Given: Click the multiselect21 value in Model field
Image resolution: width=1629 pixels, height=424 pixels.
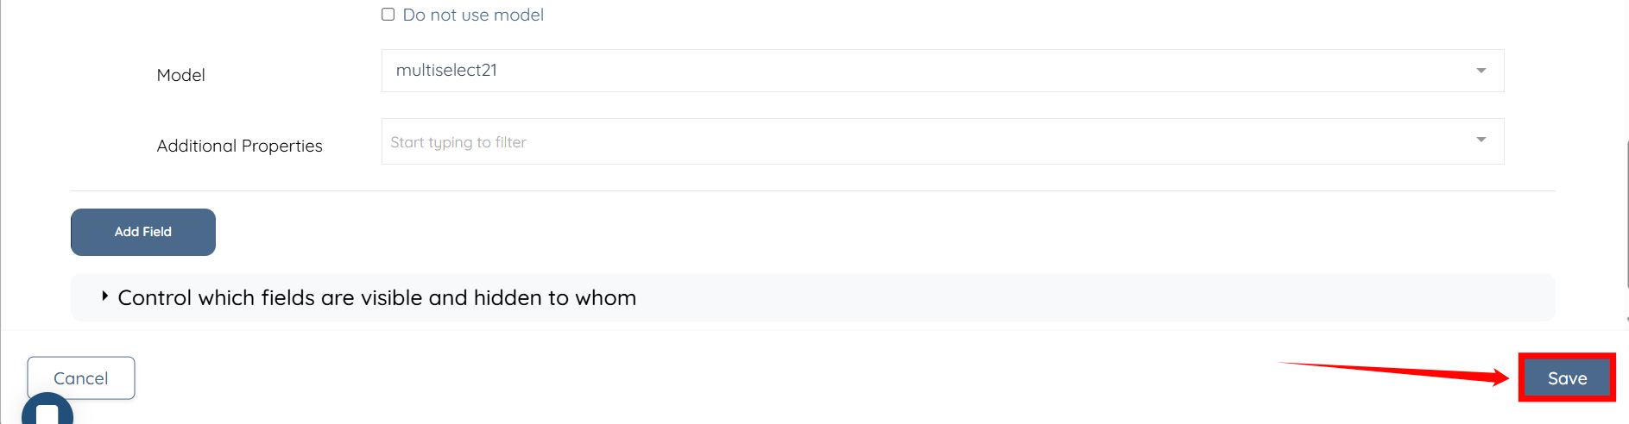Looking at the screenshot, I should 446,71.
